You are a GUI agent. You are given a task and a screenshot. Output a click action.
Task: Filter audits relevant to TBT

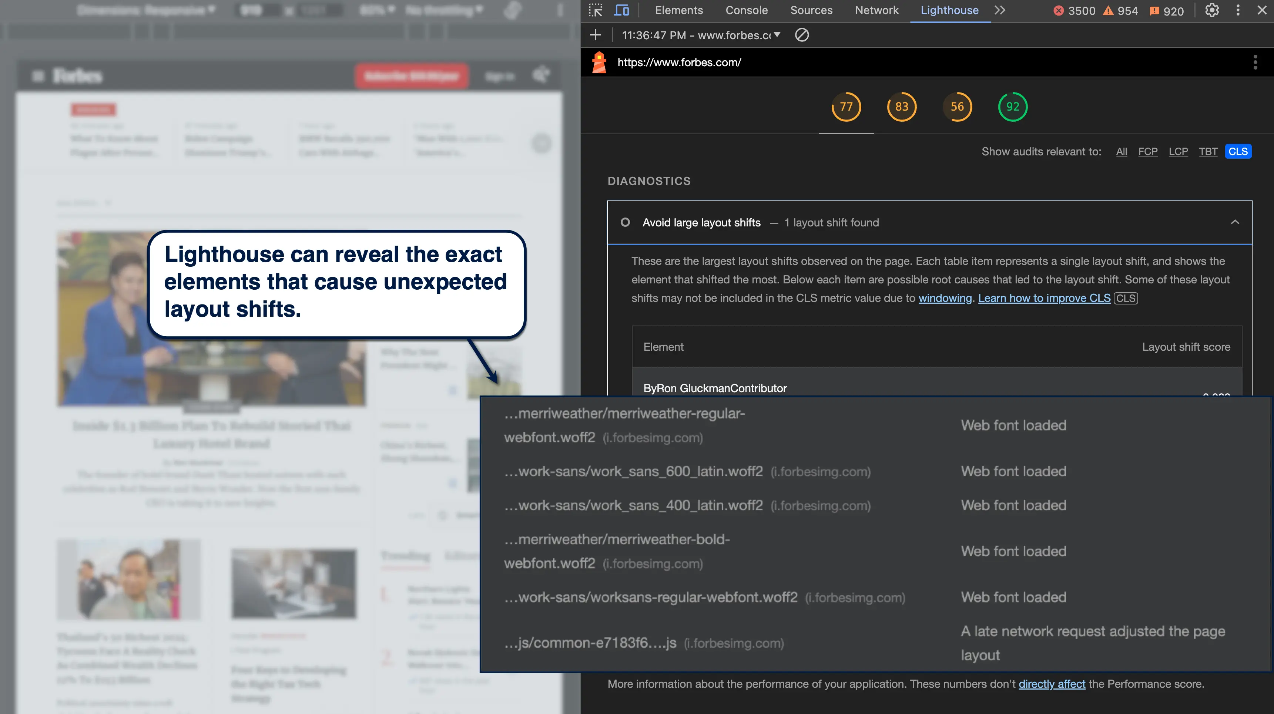tap(1208, 152)
